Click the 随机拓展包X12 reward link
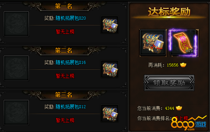 coord(71,107)
